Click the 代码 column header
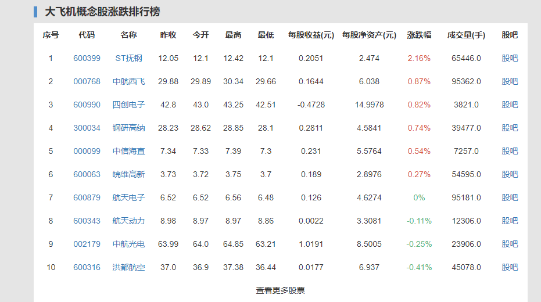The image size is (541, 302). click(87, 35)
